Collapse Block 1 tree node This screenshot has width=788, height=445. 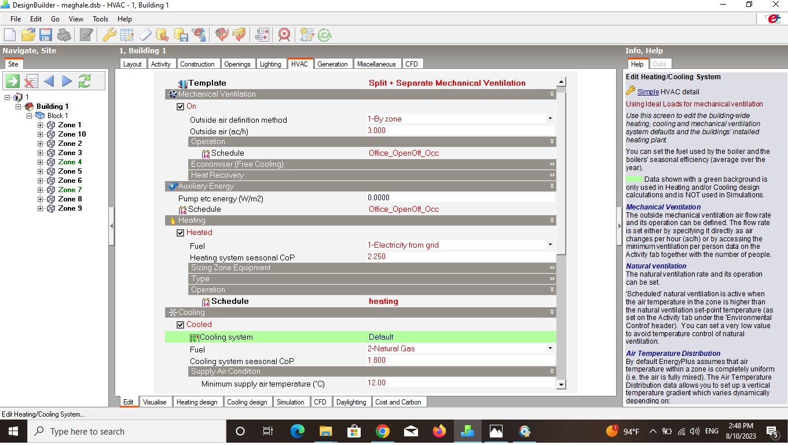tap(29, 116)
